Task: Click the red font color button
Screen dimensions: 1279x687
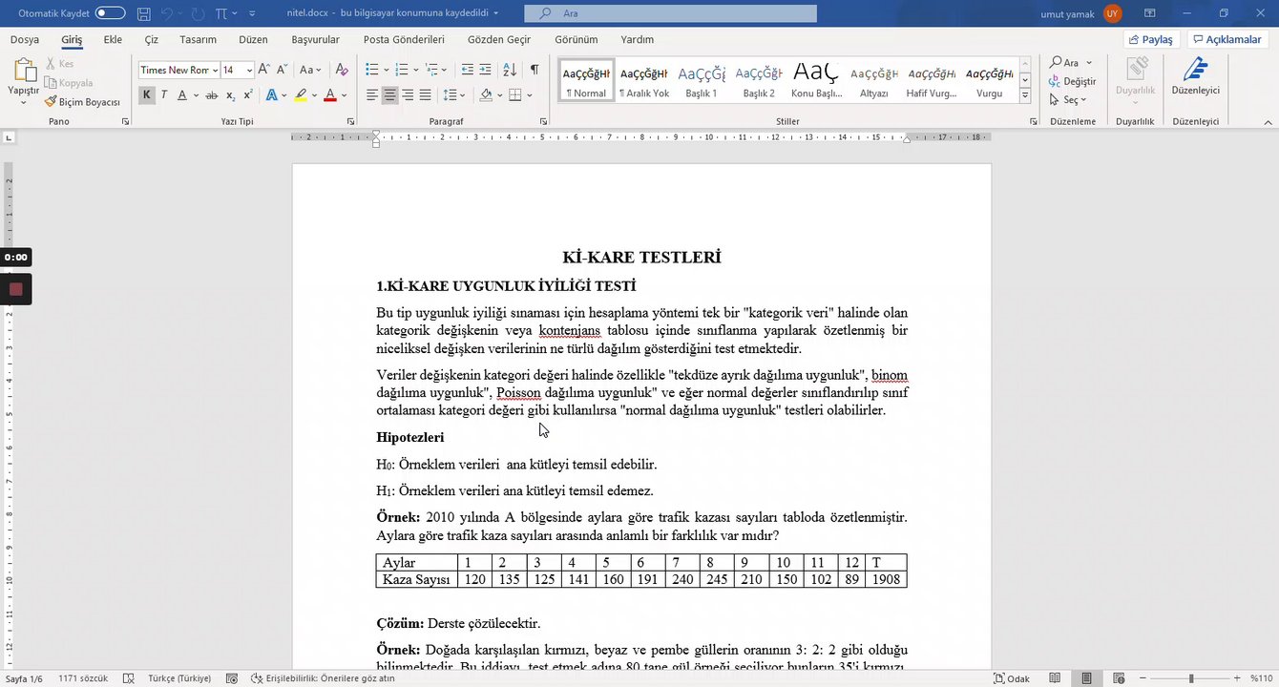Action: (330, 94)
